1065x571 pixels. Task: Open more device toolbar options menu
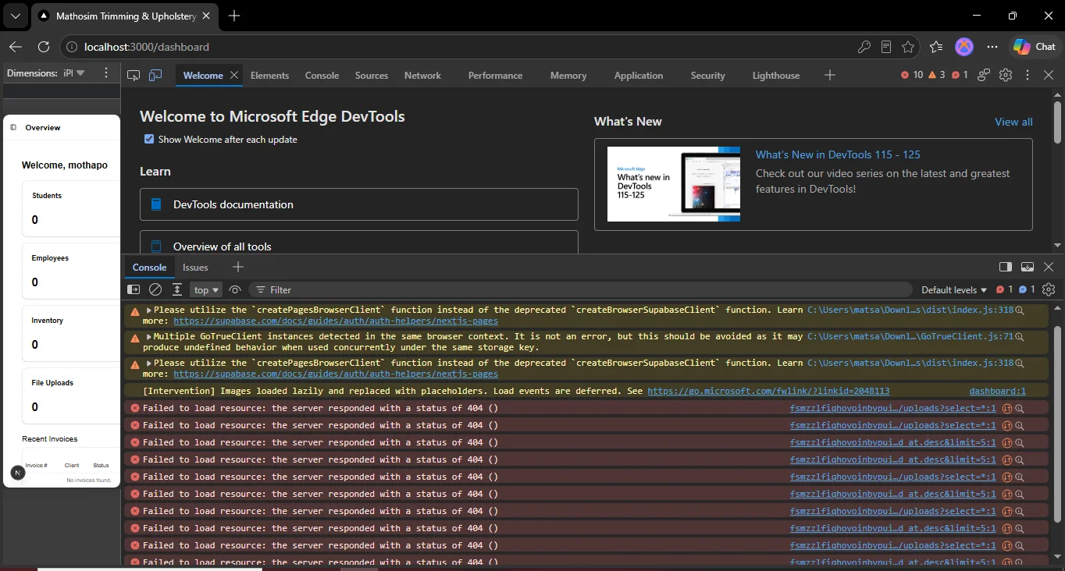click(x=106, y=73)
